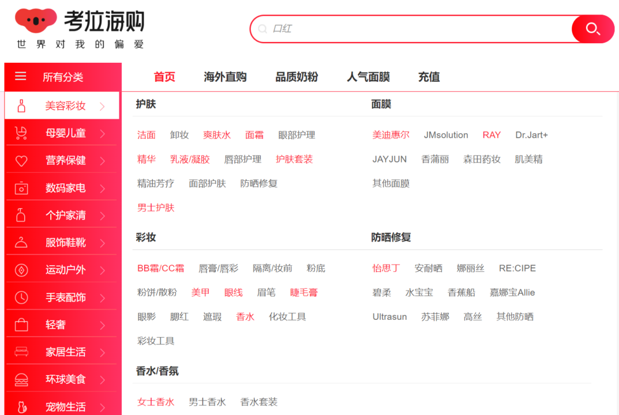Click the burger icon next to 环球美食

(21, 379)
